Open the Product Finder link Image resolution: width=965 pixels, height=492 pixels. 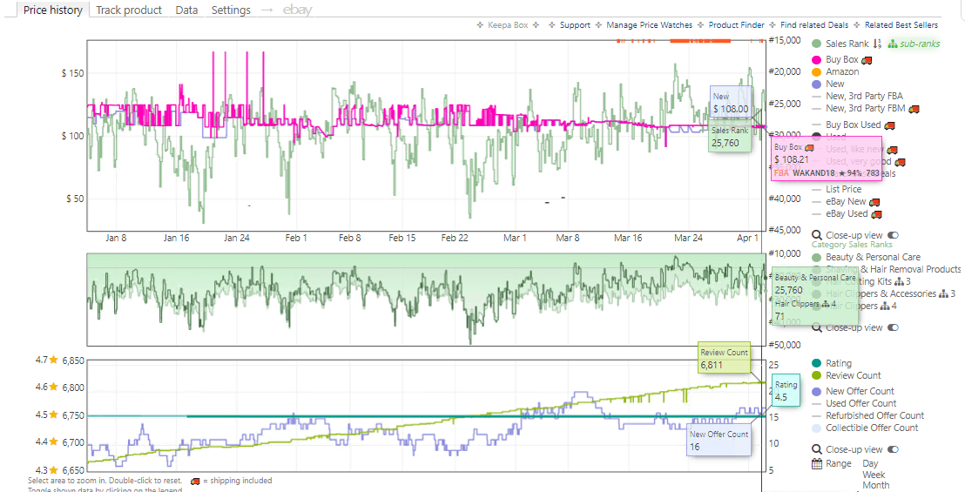pyautogui.click(x=736, y=25)
